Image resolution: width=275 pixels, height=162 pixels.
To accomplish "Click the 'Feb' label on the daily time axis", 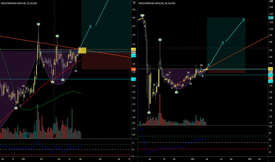I will click(x=41, y=159).
